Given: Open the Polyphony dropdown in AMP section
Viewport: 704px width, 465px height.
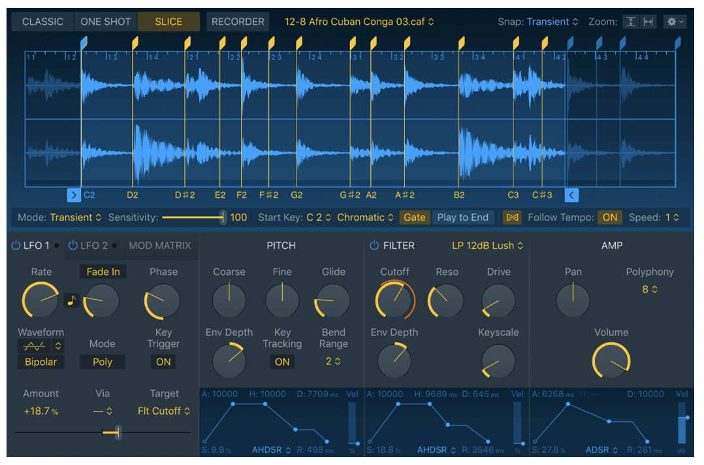Looking at the screenshot, I should click(x=649, y=287).
